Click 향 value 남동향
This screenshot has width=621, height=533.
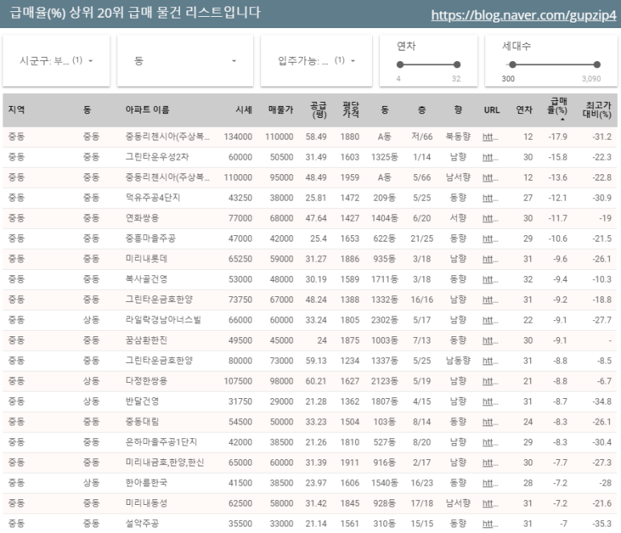[458, 361]
